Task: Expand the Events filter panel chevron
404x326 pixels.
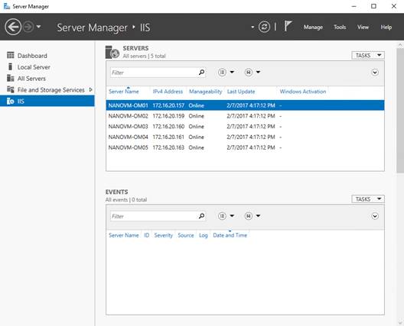Action: [375, 216]
